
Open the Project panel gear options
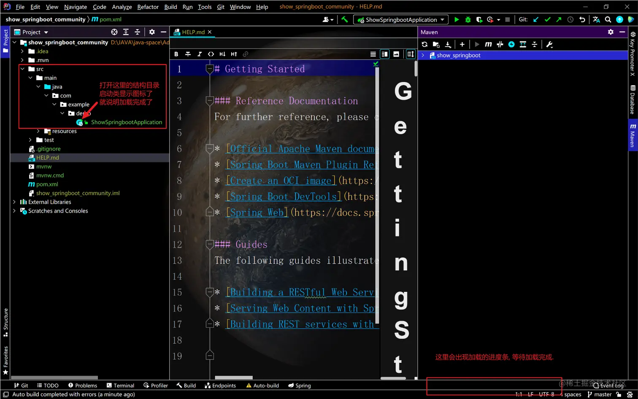[x=152, y=32]
